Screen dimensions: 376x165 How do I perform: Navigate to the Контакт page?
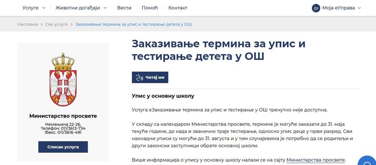tap(178, 8)
